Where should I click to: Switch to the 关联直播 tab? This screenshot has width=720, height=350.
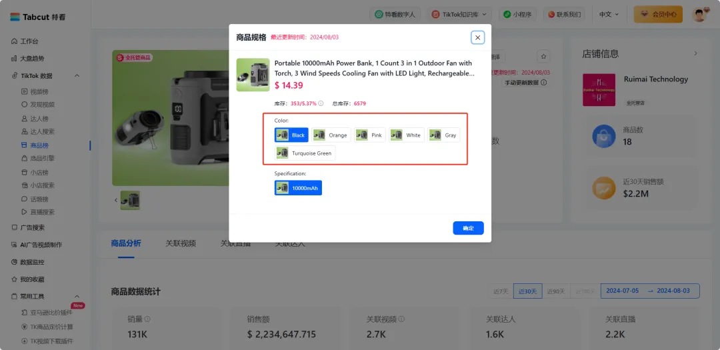point(235,244)
